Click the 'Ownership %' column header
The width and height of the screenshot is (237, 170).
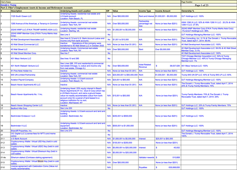[x=188, y=11]
